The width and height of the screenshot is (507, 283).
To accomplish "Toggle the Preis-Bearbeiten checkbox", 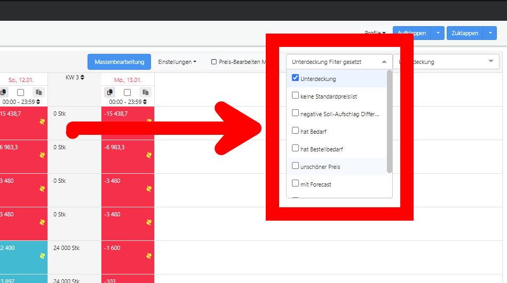I will coord(213,62).
